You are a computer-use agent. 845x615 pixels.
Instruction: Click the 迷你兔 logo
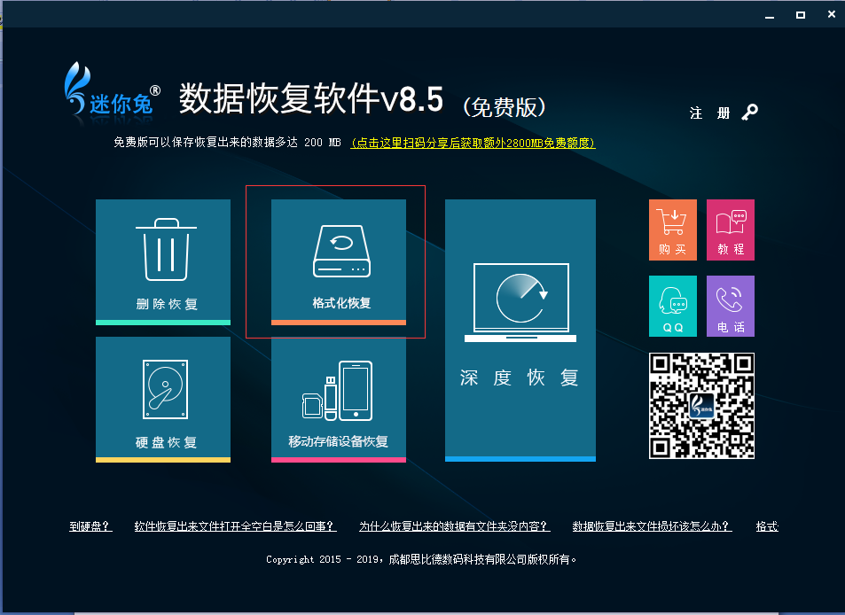[x=112, y=90]
